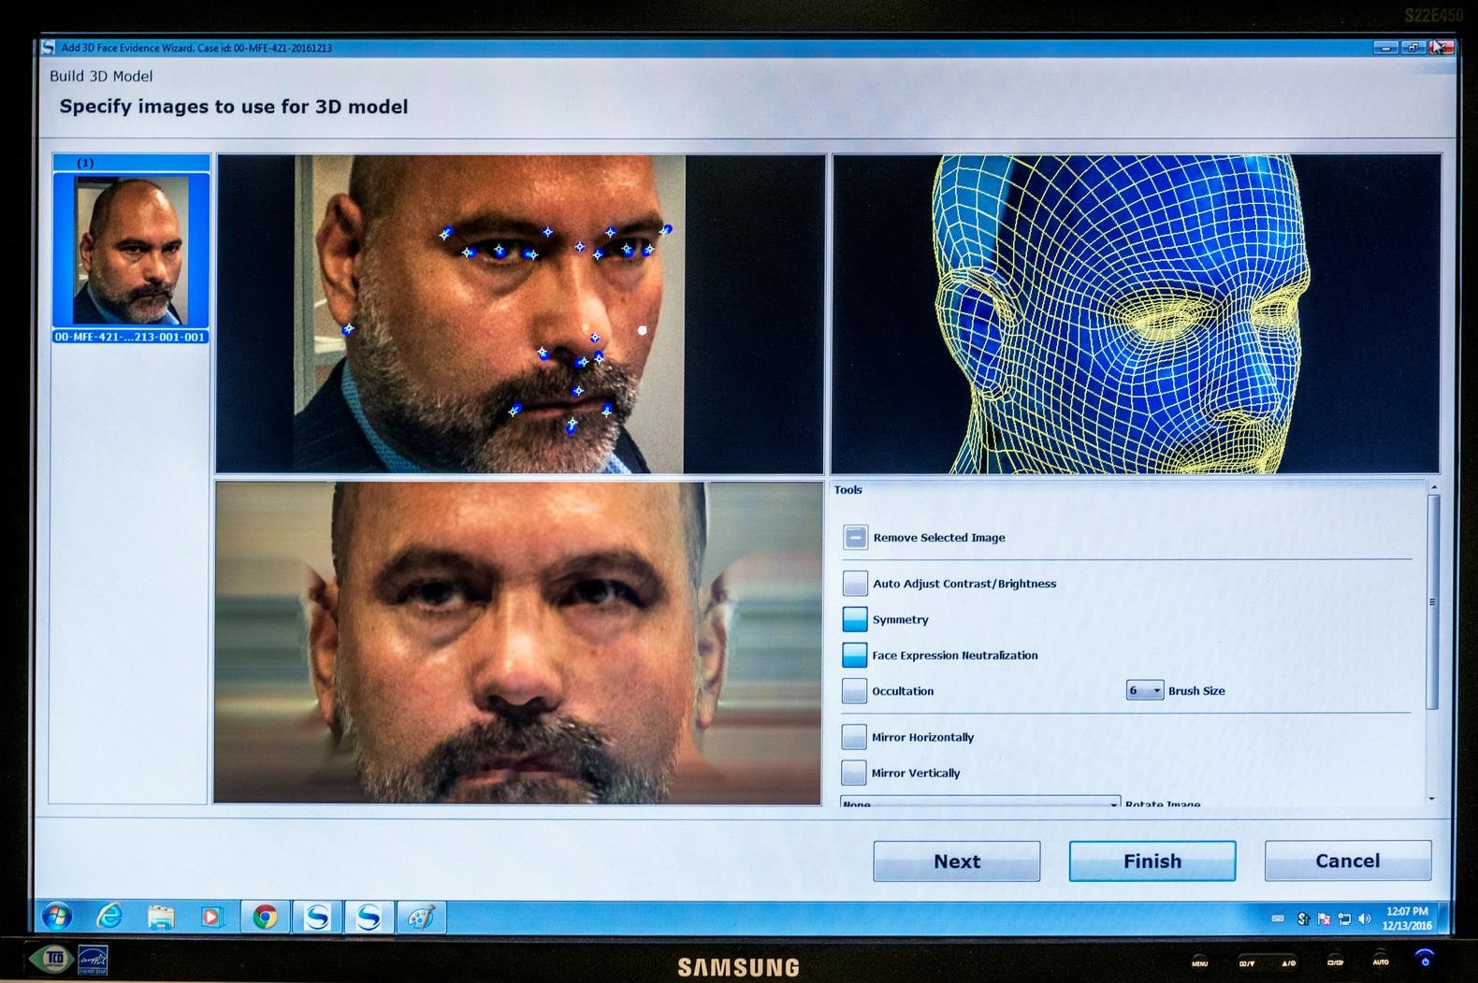Click the Remove Selected Image minus icon
The image size is (1478, 983).
[855, 537]
